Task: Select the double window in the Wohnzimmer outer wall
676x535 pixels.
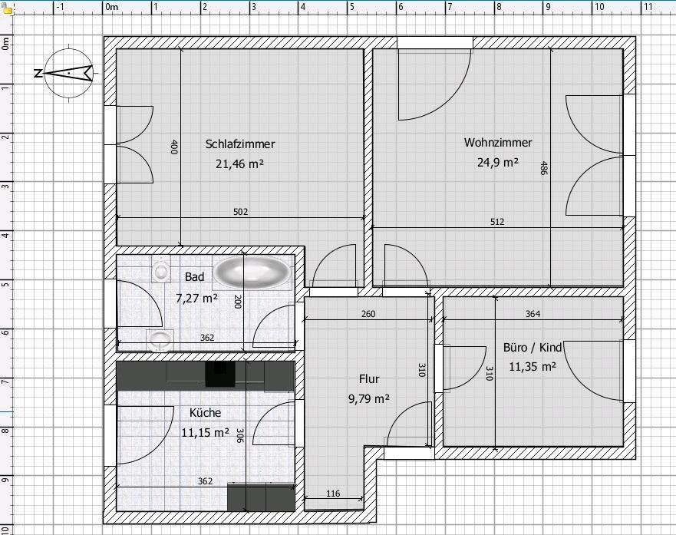Action: 600,155
